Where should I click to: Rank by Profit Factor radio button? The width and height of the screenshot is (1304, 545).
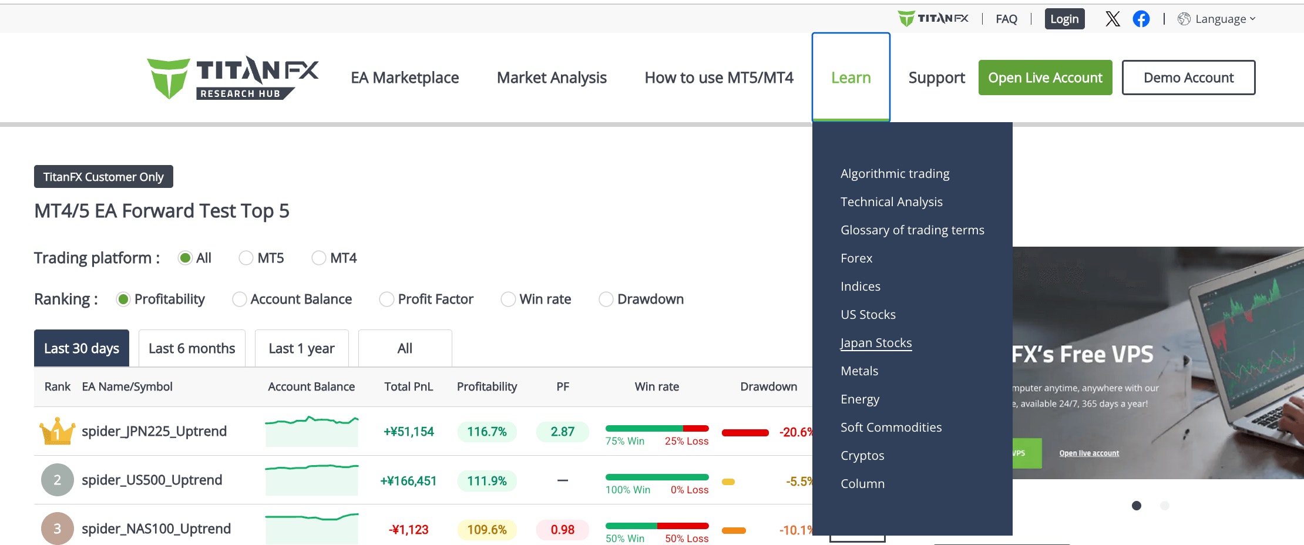click(387, 300)
